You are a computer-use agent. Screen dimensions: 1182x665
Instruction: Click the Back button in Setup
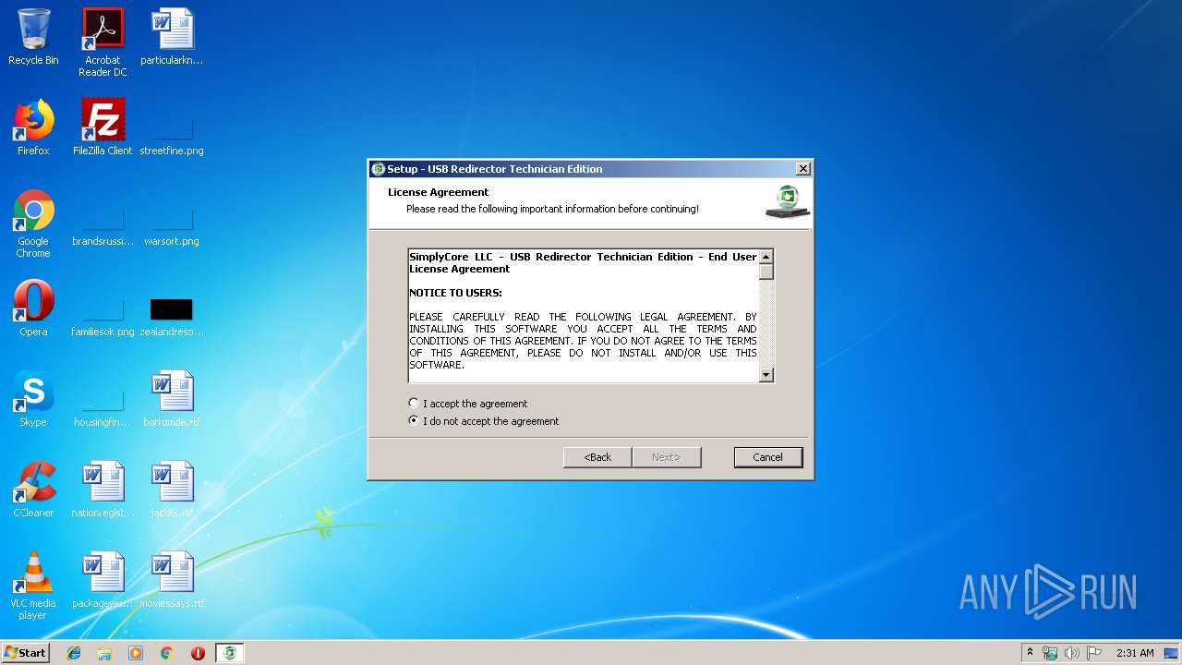tap(597, 457)
